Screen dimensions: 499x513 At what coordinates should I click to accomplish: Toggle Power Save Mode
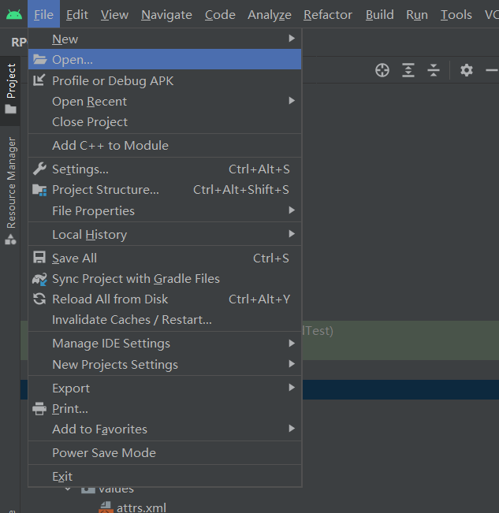click(x=165, y=453)
